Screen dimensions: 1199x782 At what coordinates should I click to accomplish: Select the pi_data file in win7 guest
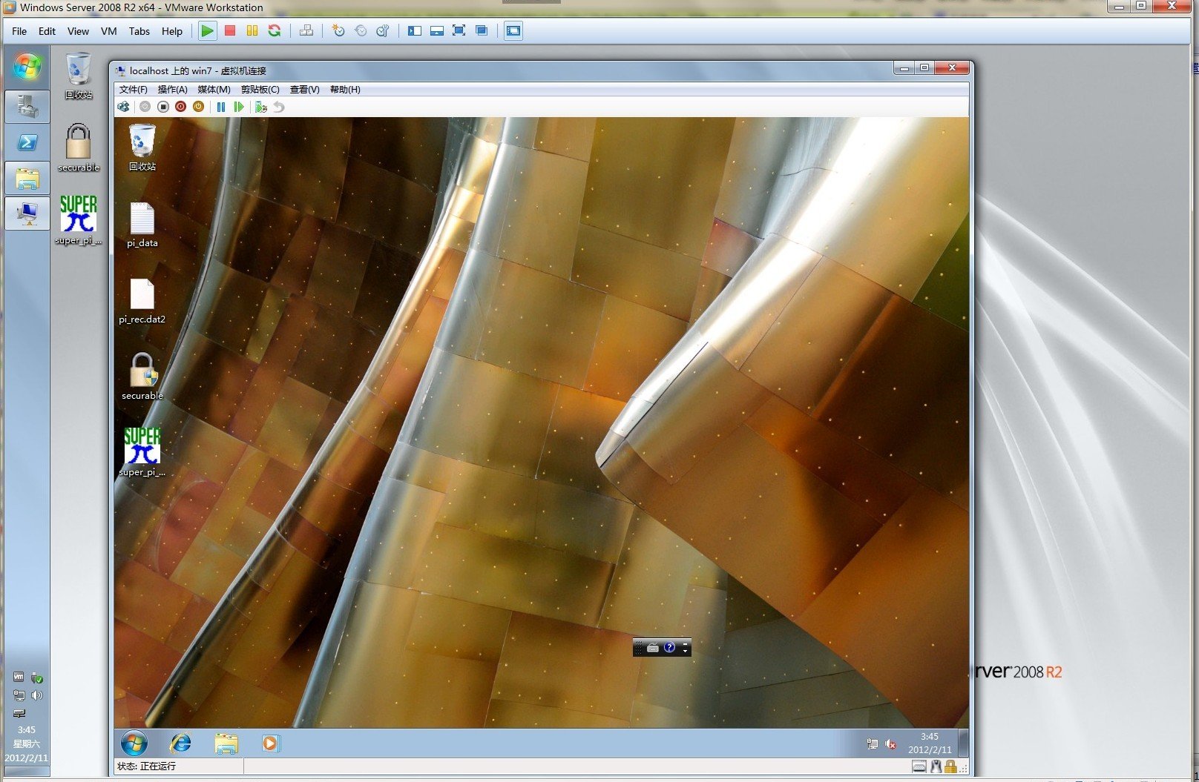(x=142, y=225)
